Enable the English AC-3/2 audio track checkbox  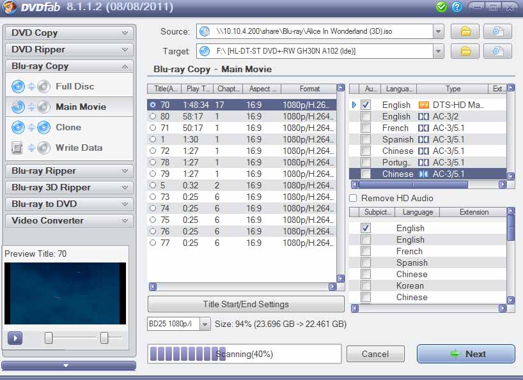(366, 117)
